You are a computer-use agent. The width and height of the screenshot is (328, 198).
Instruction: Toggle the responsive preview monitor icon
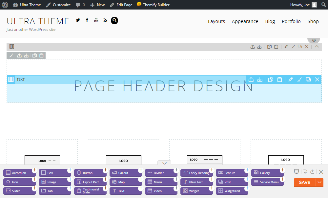click(x=297, y=172)
